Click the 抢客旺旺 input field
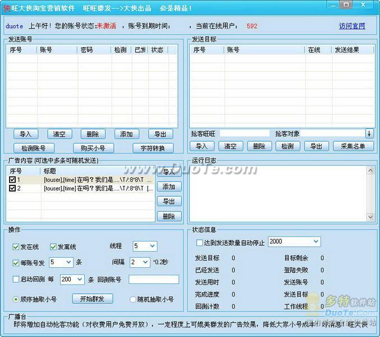 pyautogui.click(x=245, y=133)
